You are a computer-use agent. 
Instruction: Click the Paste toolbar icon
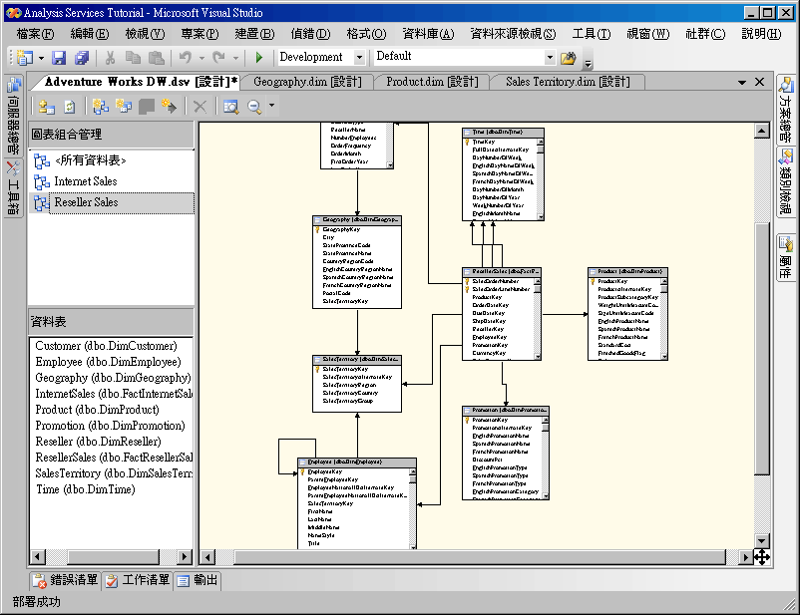[157, 57]
